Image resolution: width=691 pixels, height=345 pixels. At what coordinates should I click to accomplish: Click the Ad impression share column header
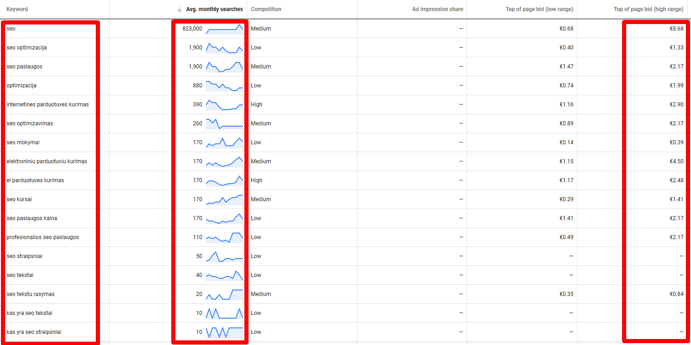pyautogui.click(x=437, y=9)
